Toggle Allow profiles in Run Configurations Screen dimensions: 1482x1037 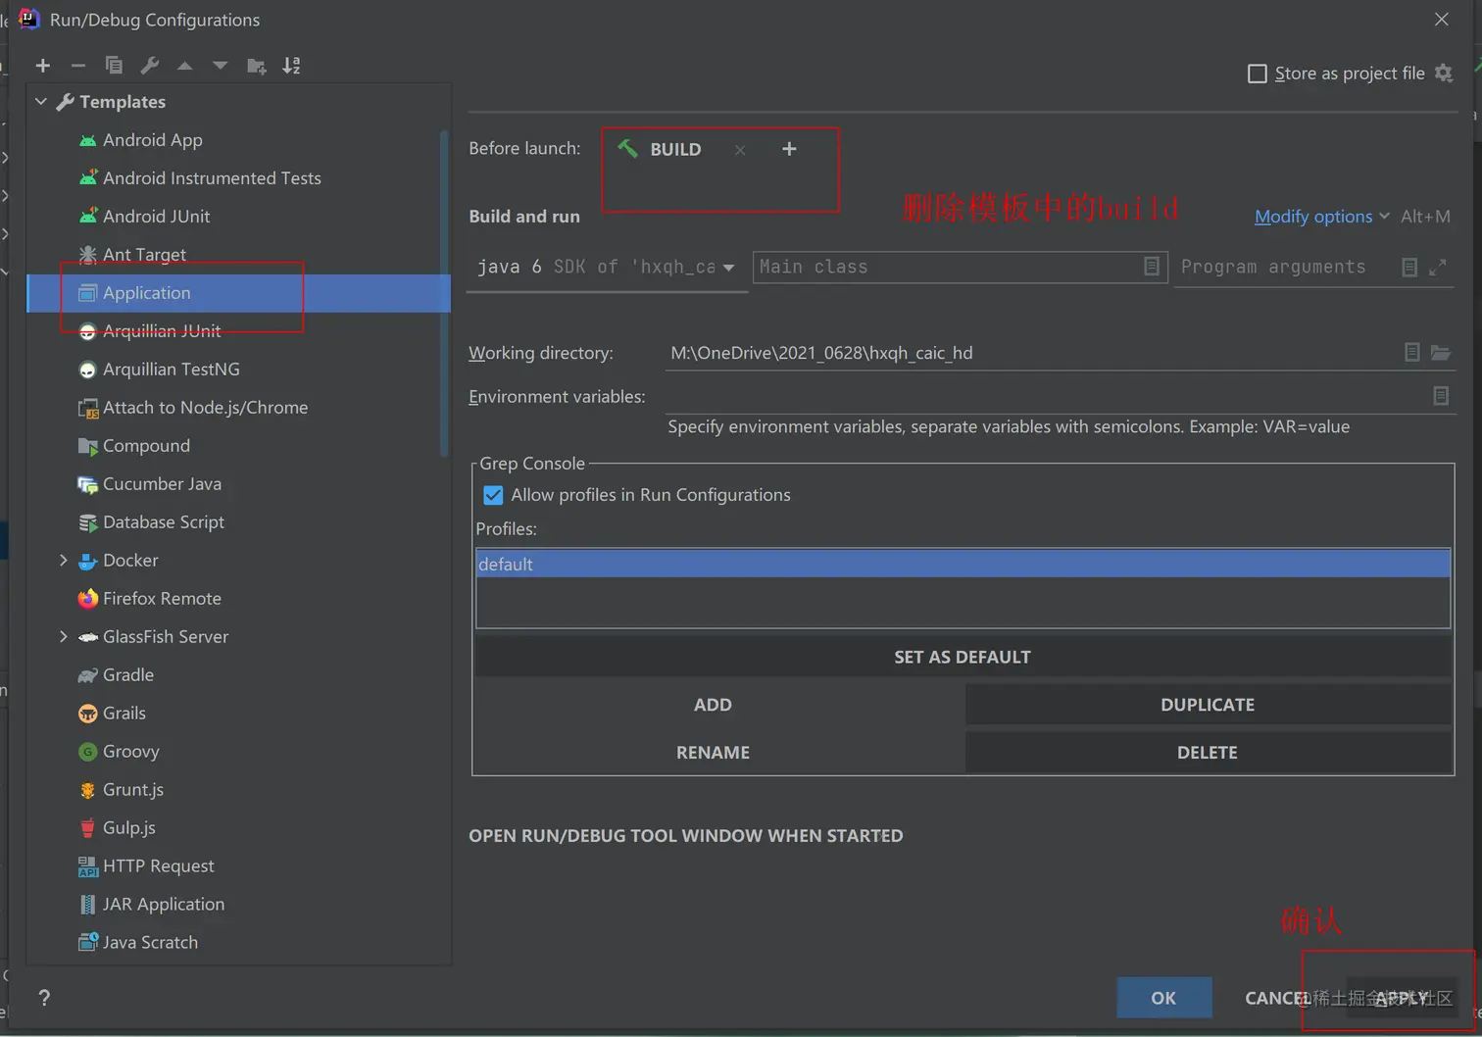(x=493, y=495)
